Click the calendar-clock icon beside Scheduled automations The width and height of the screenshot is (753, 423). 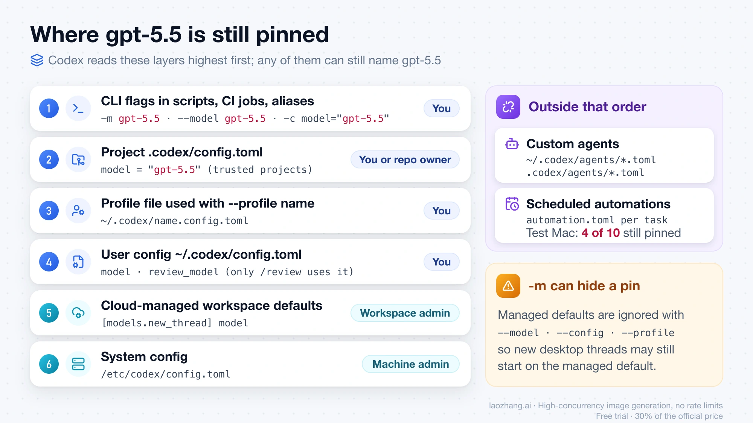(x=512, y=204)
